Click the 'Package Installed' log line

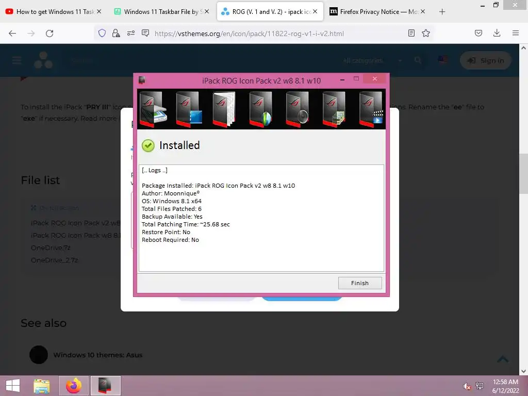(x=218, y=186)
